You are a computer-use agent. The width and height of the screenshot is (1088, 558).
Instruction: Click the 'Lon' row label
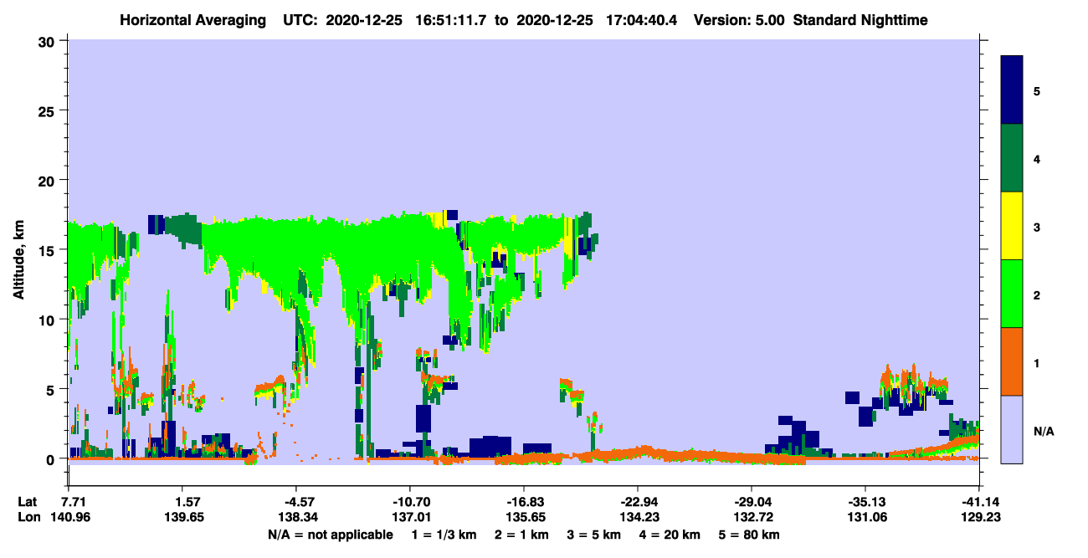tap(28, 517)
